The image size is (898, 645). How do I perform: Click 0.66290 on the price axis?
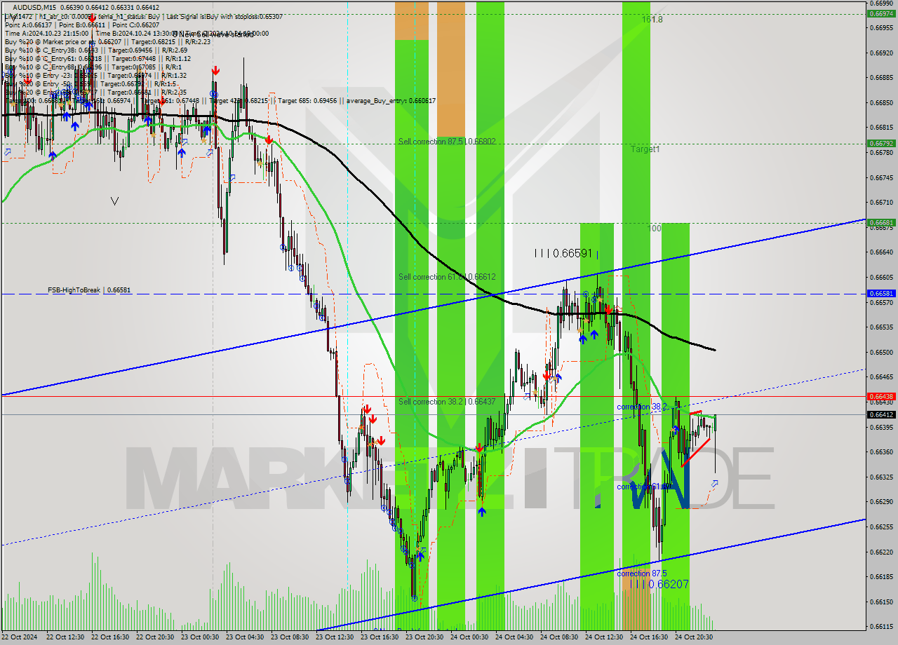tap(880, 501)
